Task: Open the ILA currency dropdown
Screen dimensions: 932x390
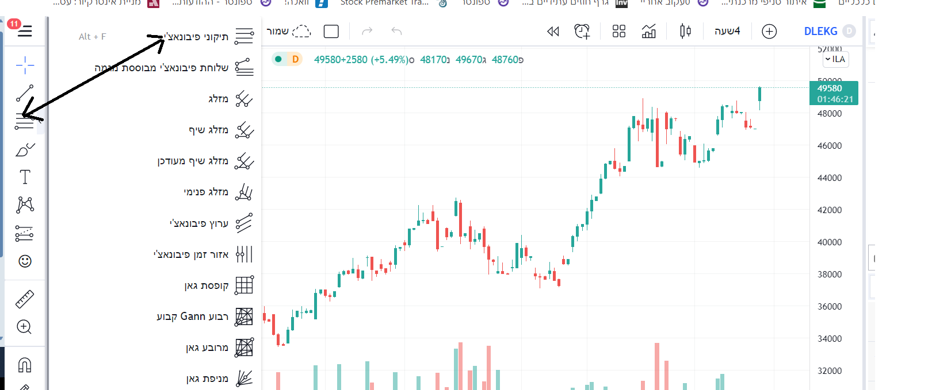Action: pyautogui.click(x=835, y=59)
